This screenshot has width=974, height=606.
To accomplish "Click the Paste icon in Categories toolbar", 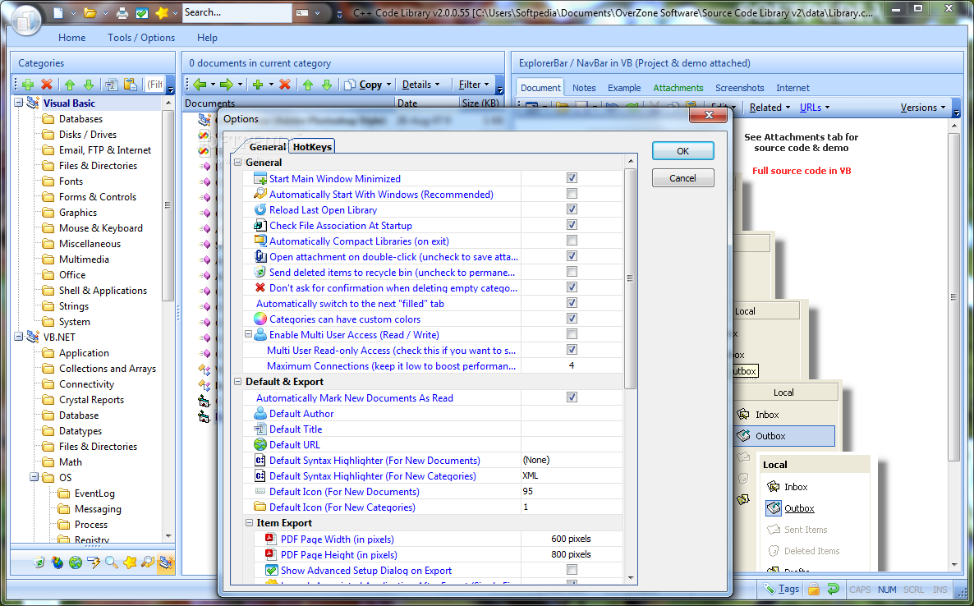I will pos(131,85).
